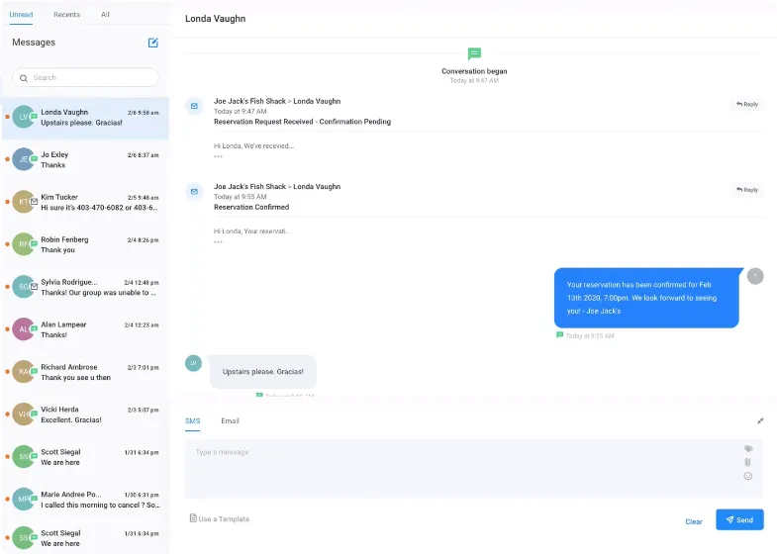Image resolution: width=777 pixels, height=554 pixels.
Task: Click the LV avatar beside Upstairs please message
Action: click(x=193, y=363)
